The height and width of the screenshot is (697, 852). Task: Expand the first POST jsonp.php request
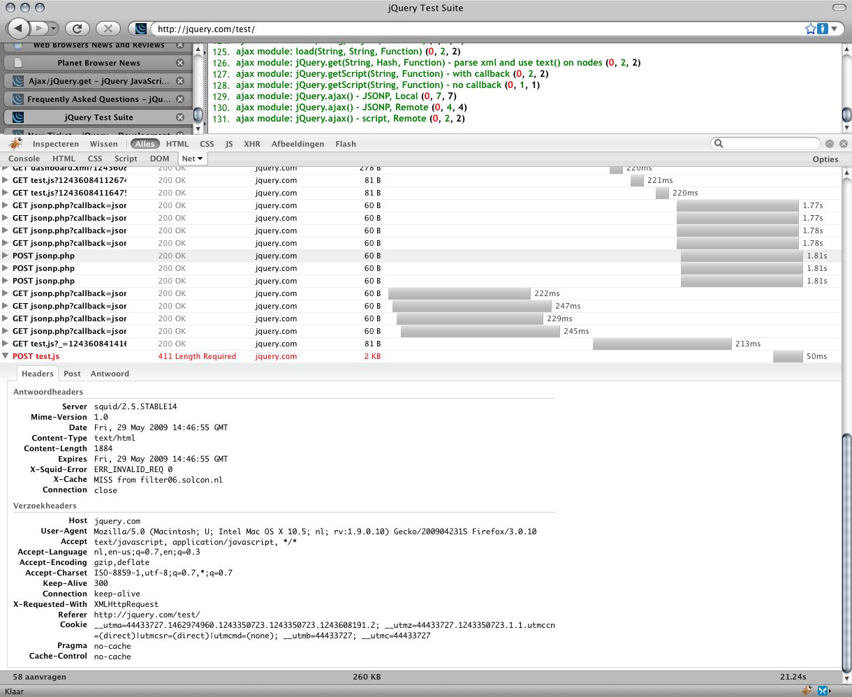coord(6,256)
